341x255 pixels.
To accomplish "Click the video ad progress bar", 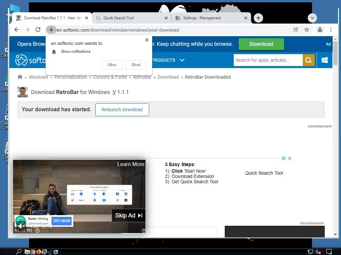I will [x=79, y=233].
